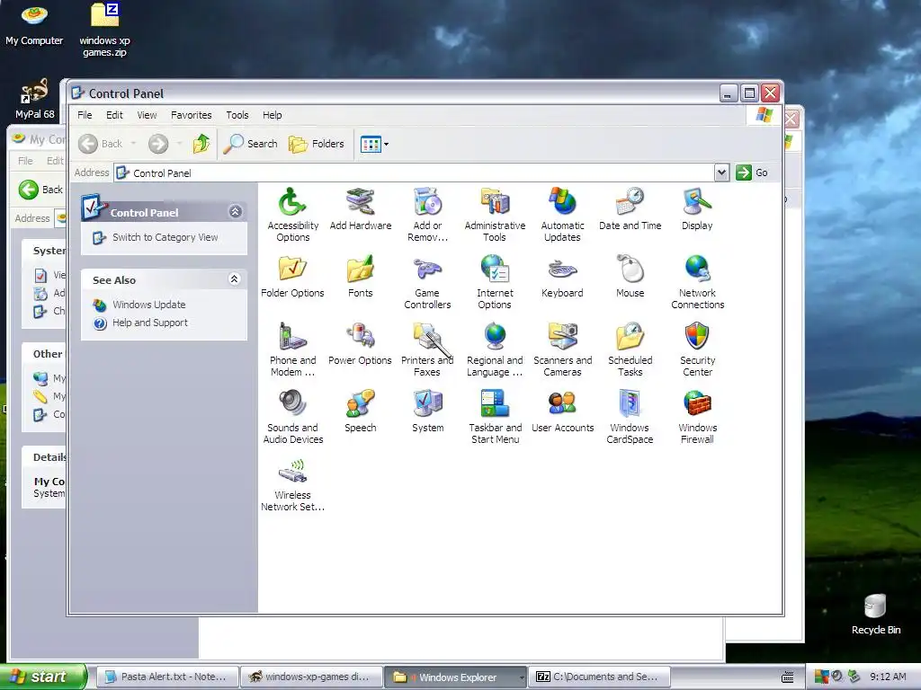Open the Favorites menu
Screen dimensions: 921x690
191,115
